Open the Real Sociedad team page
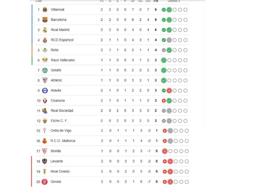 click(x=62, y=111)
